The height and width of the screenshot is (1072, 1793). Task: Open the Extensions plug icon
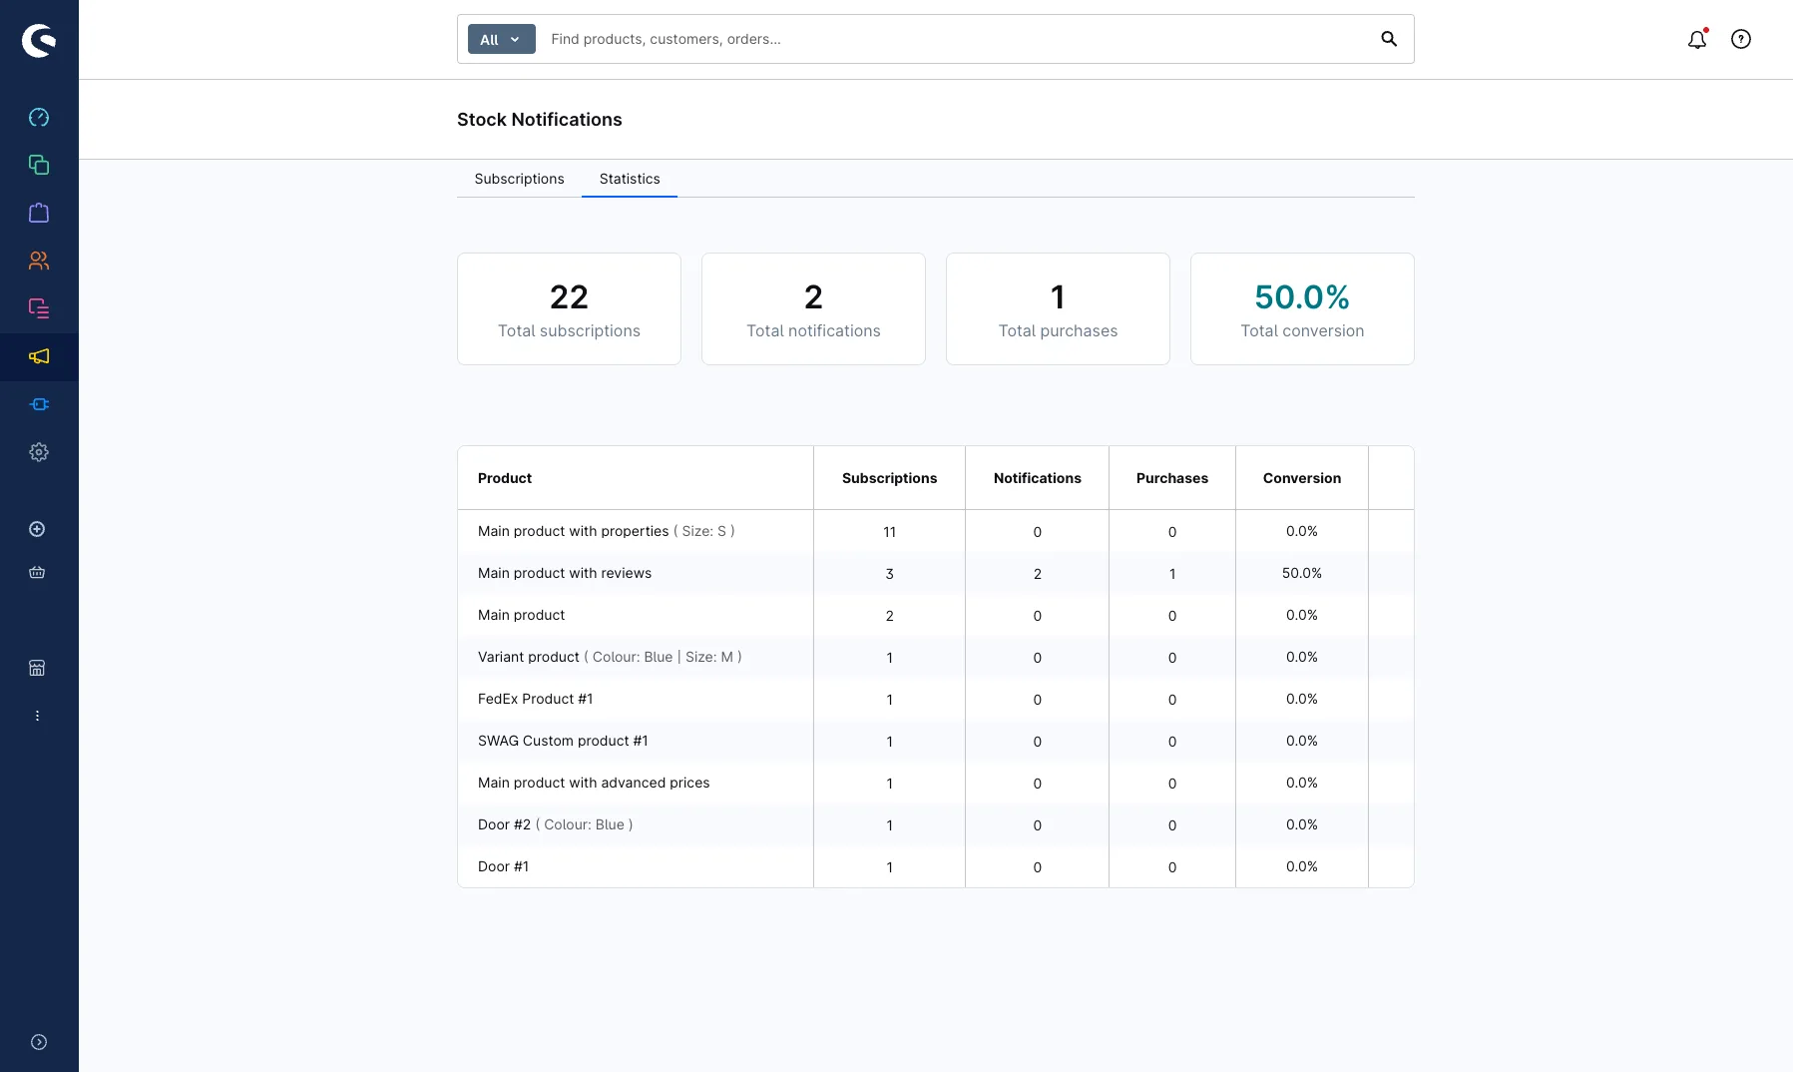click(x=39, y=404)
